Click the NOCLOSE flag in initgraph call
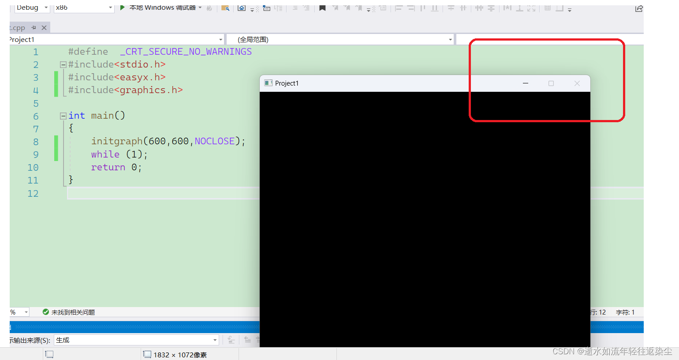The height and width of the screenshot is (360, 679). 215,141
